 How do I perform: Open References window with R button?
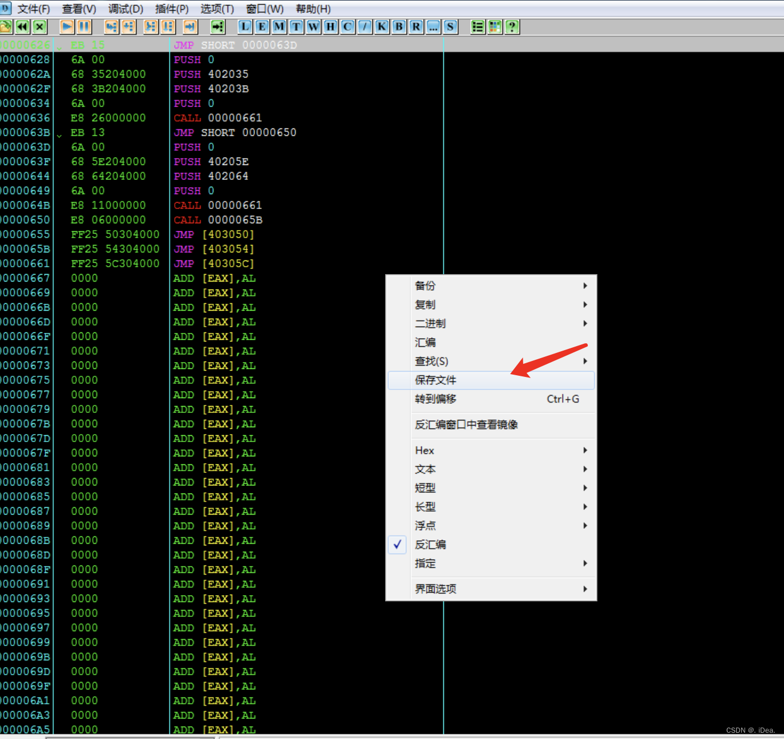point(416,26)
